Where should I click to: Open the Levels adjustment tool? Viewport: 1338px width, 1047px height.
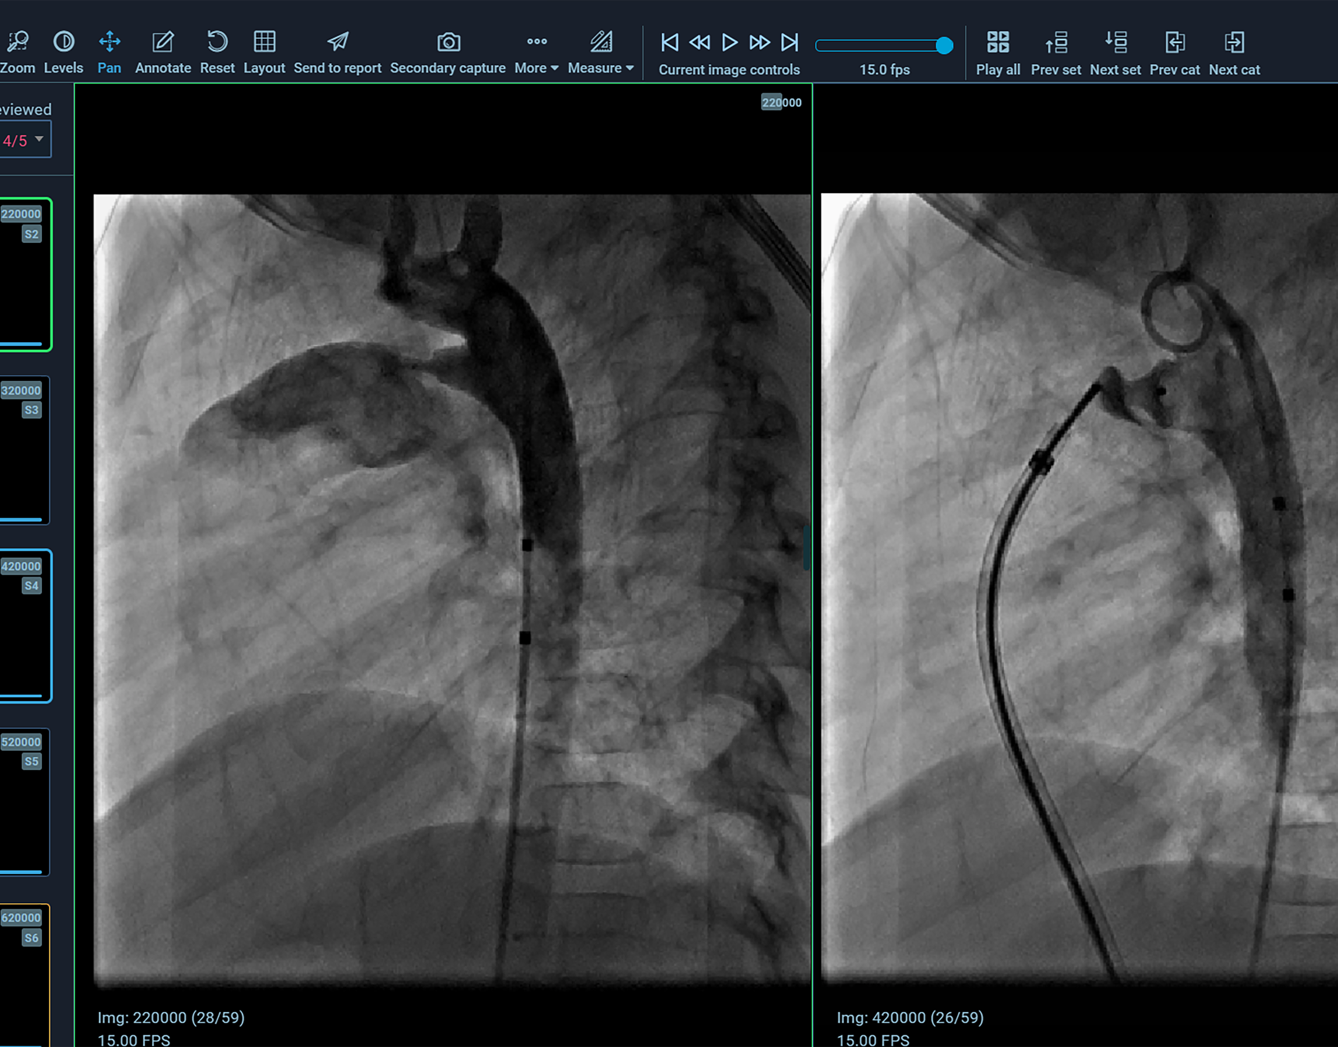coord(64,53)
